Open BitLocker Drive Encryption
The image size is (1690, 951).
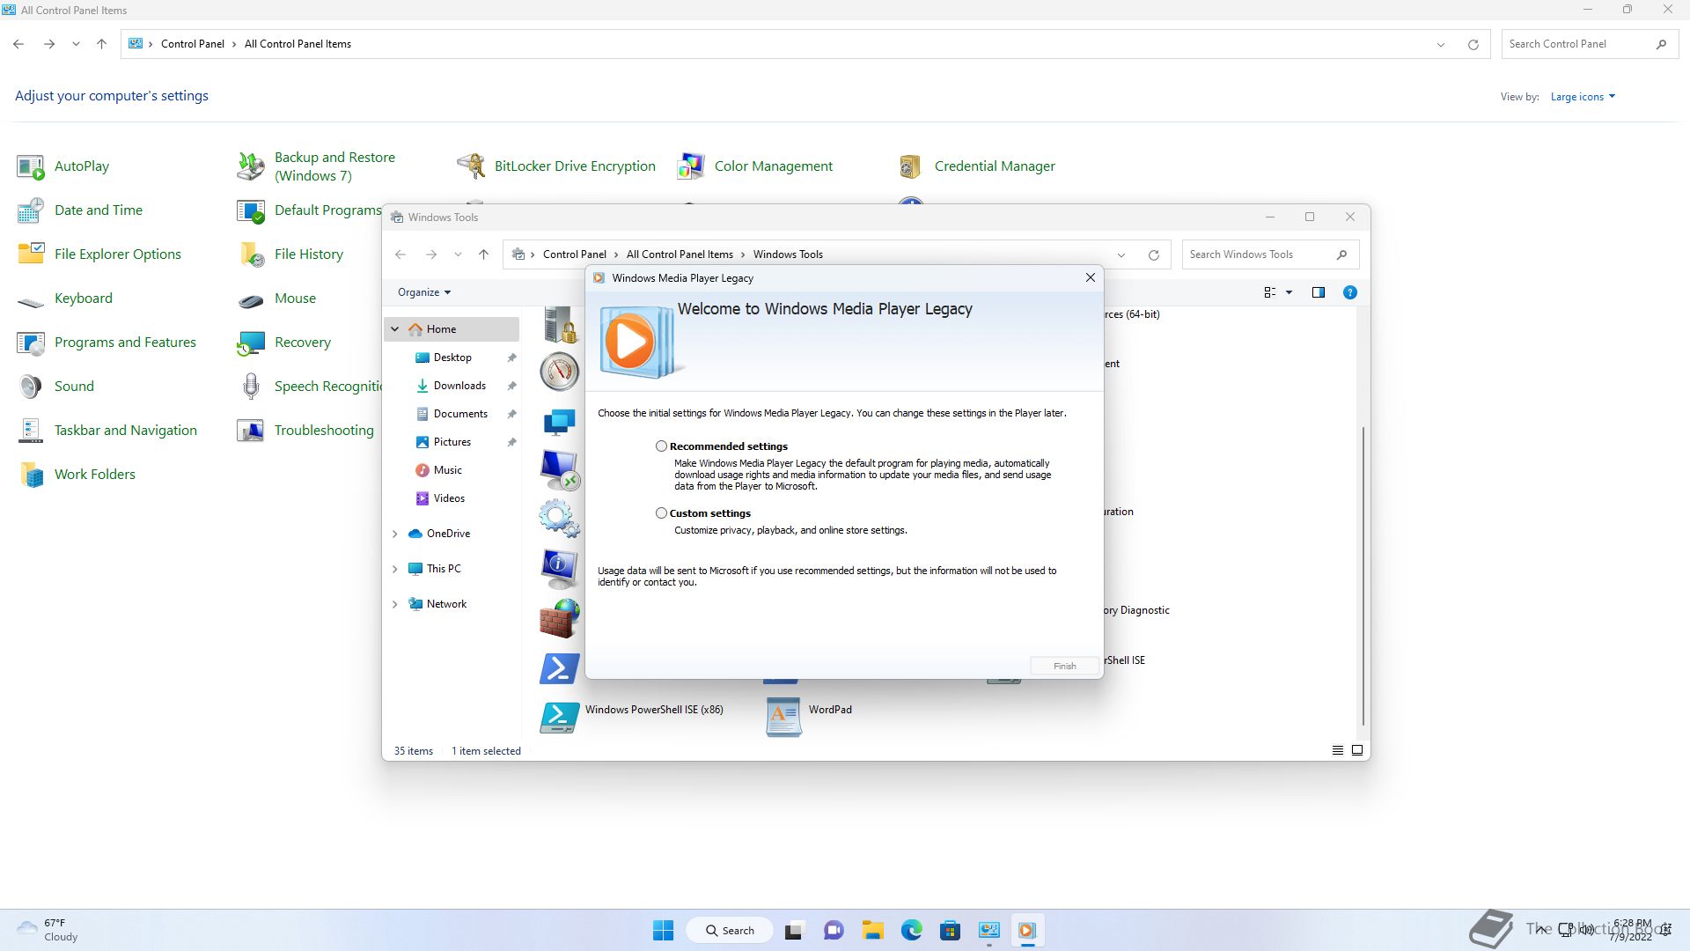574,166
